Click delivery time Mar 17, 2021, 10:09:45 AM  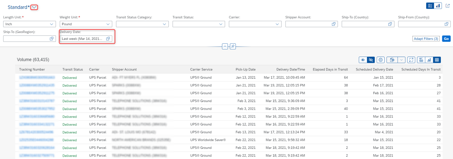coord(284,78)
